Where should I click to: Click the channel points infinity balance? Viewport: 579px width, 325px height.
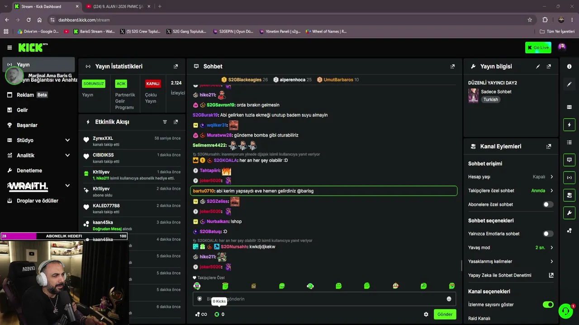[201, 314]
